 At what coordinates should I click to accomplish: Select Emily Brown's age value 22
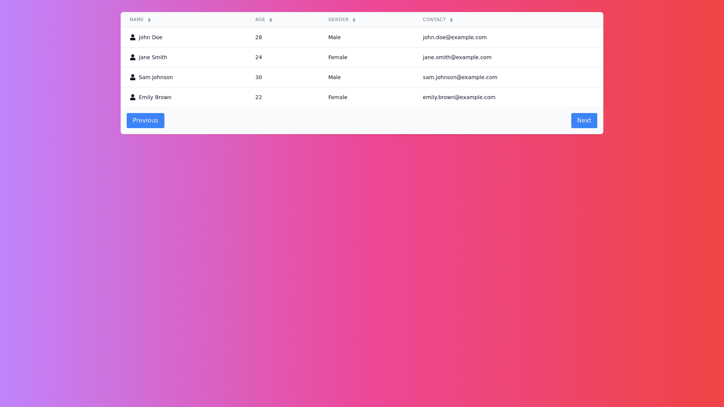coord(259,97)
